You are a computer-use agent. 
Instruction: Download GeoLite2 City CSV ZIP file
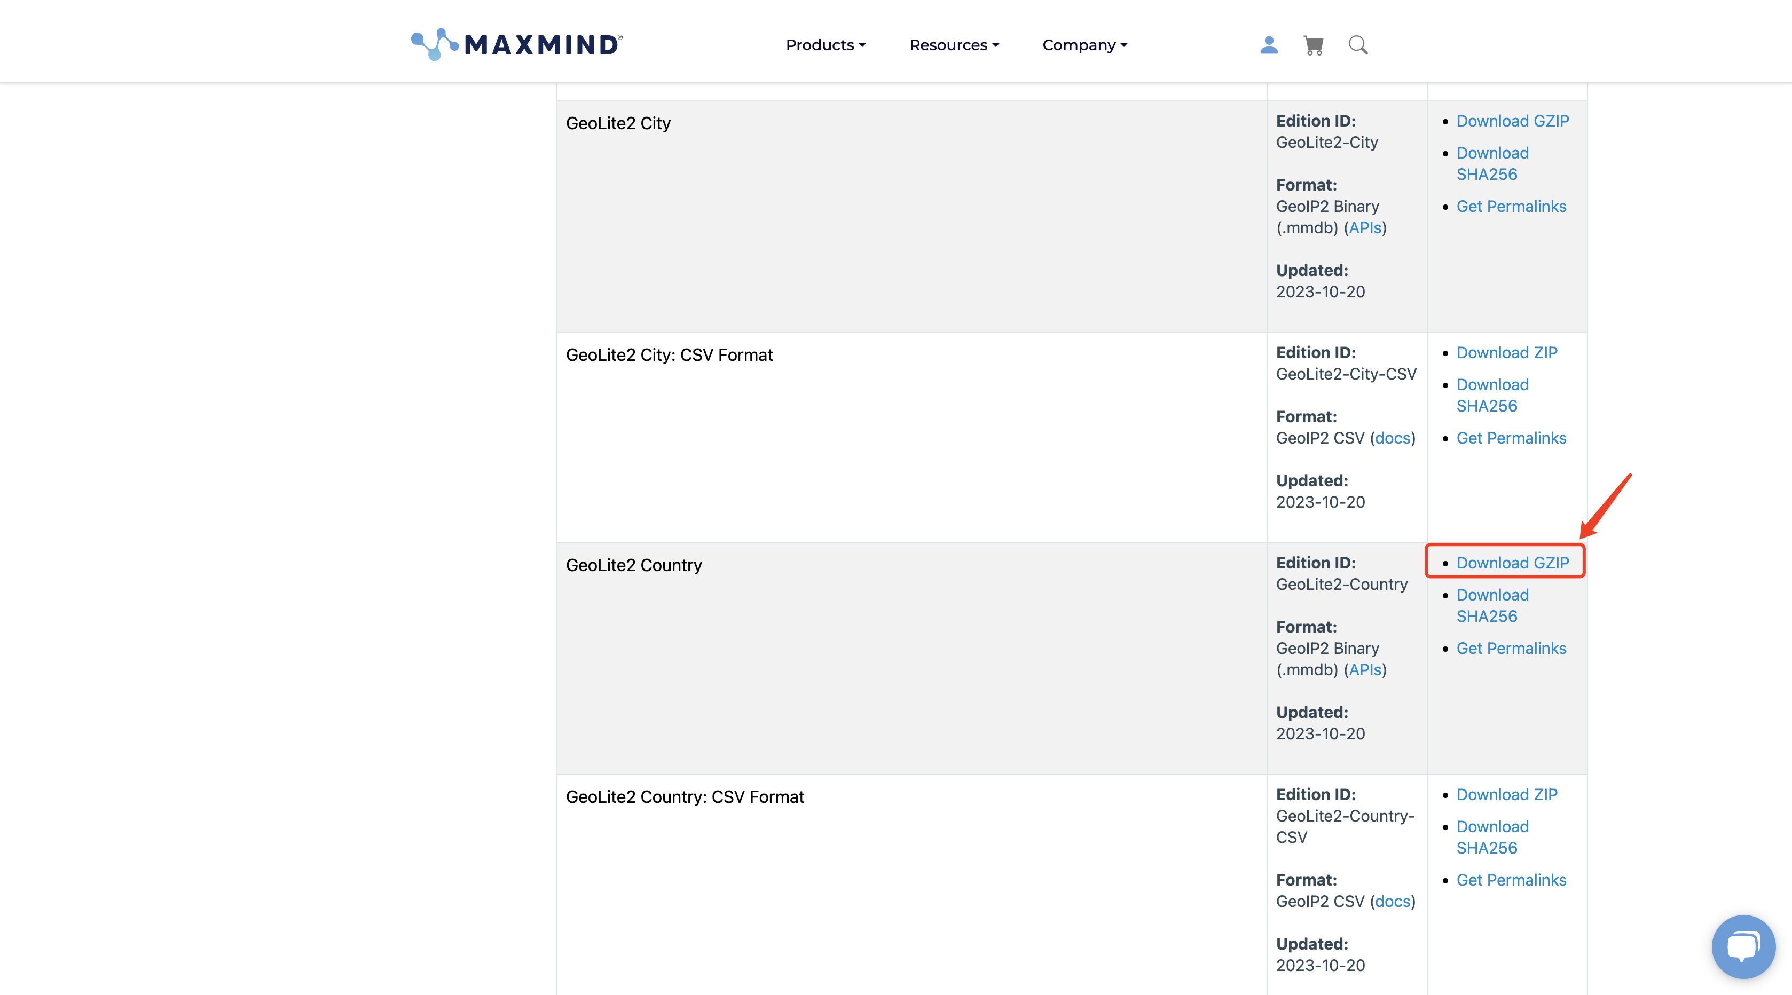(x=1506, y=352)
